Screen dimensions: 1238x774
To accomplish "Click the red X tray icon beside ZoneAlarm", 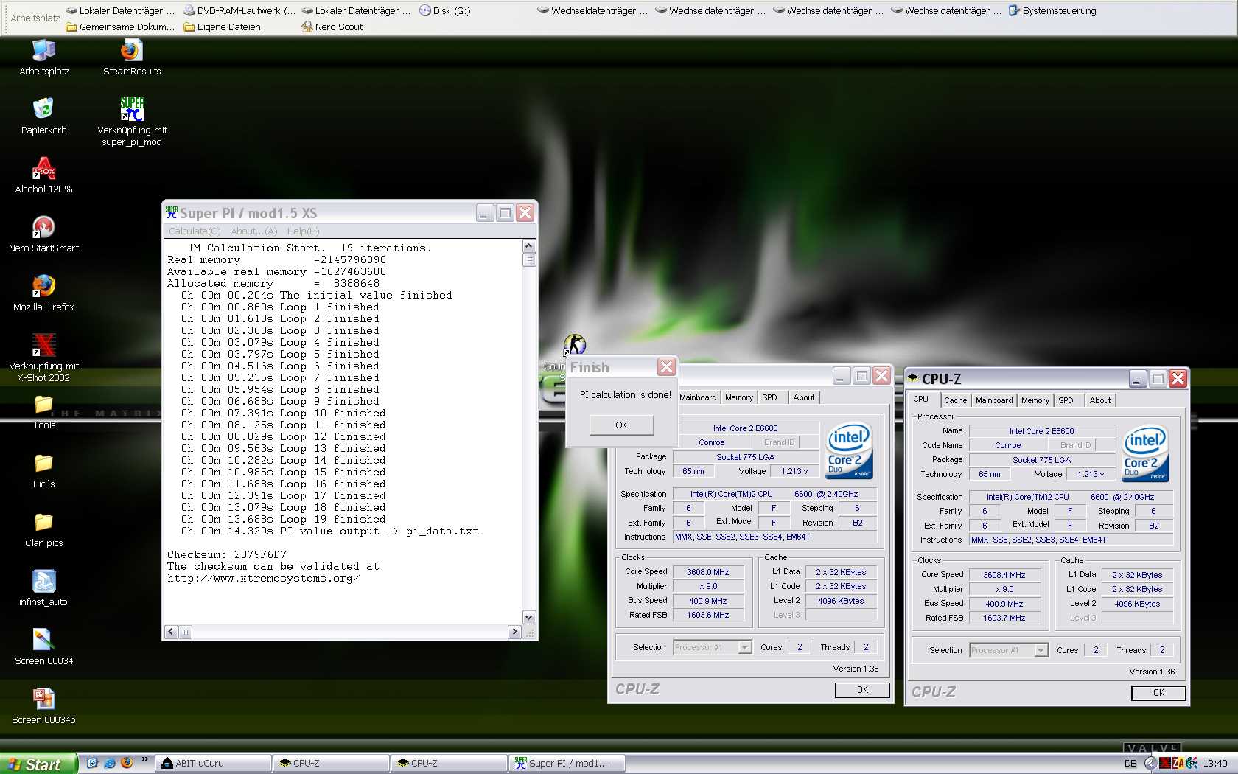I will pos(1165,764).
